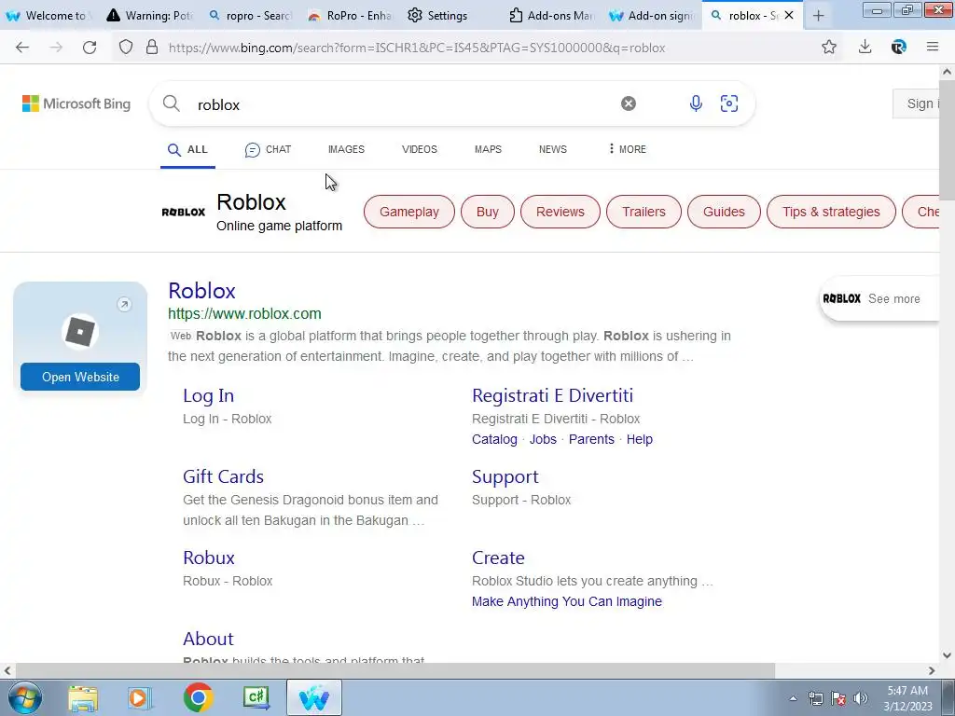
Task: Switch to the RoPro - Enhance tab
Action: (351, 16)
